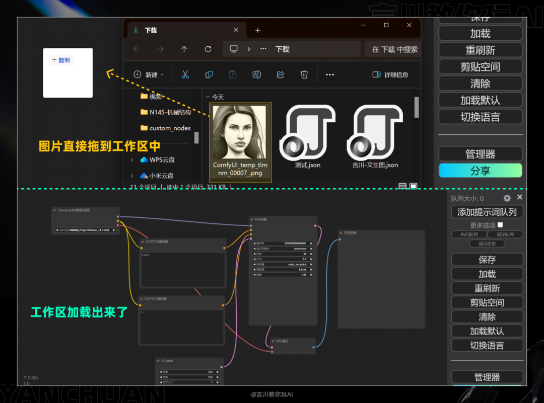Viewport: 544px width, 403px height.
Task: Click the 添加提示词队列 button
Action: click(487, 212)
